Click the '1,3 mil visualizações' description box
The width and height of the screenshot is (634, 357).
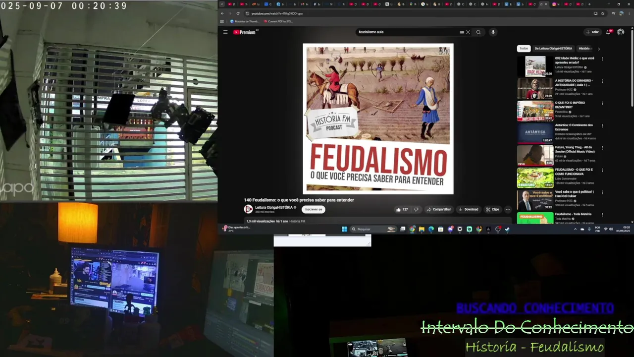tap(377, 221)
